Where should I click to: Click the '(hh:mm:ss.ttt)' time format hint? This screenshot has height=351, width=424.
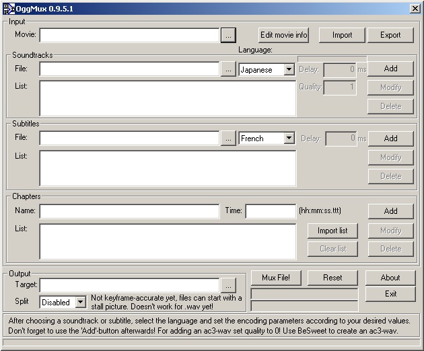[320, 210]
